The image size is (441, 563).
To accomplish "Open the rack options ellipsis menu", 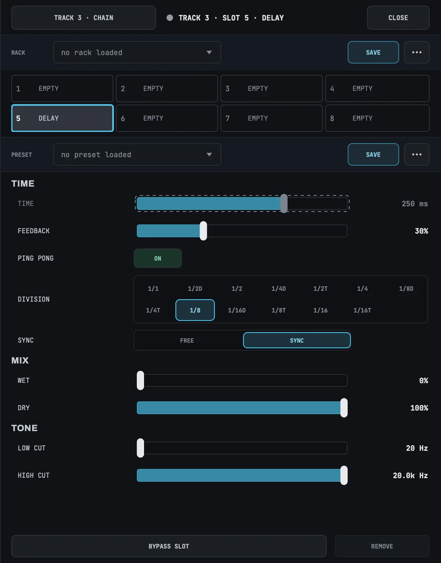I will coord(417,52).
